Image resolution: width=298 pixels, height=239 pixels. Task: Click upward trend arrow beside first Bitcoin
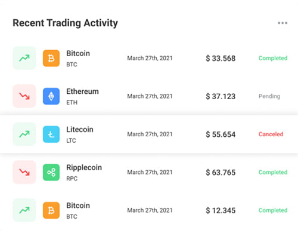(24, 58)
